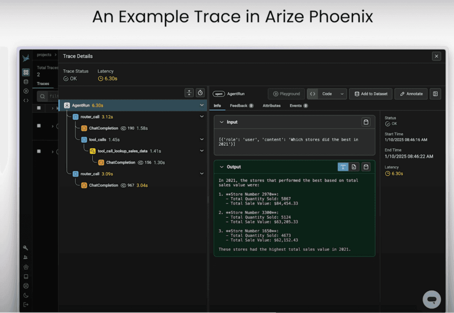Image resolution: width=454 pixels, height=313 pixels.
Task: Tick the first trace row checkbox
Action: click(39, 125)
